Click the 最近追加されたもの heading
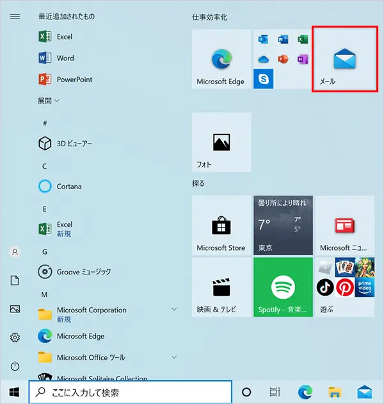This screenshot has width=384, height=404. tap(67, 17)
